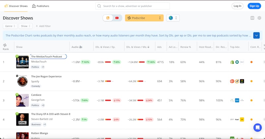The height and width of the screenshot is (139, 265).
Task: Click the Comedy genre tag
Action: coord(36,86)
